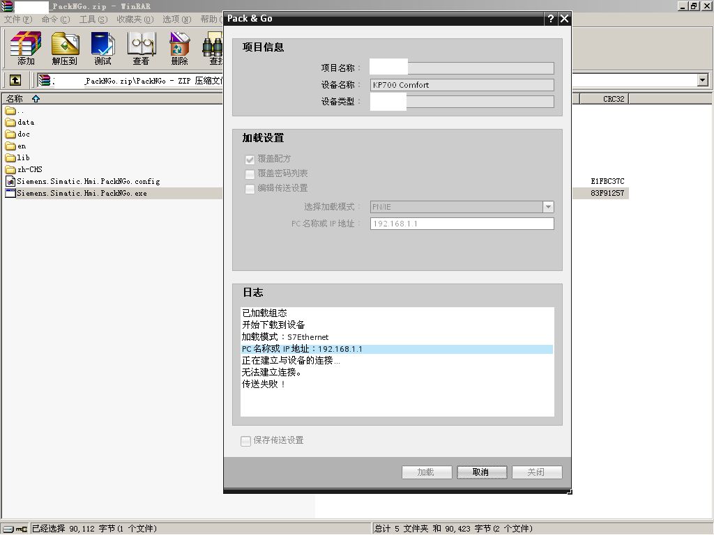Screen dimensions: 714x535
Task: Select the lib folder
Action: (x=17, y=158)
